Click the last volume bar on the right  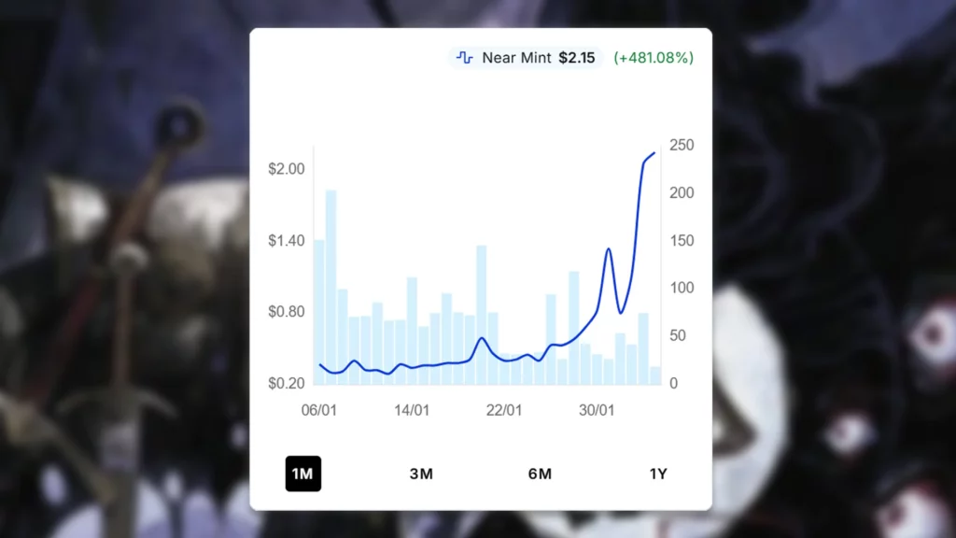coord(655,375)
